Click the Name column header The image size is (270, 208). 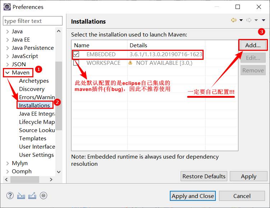point(99,45)
